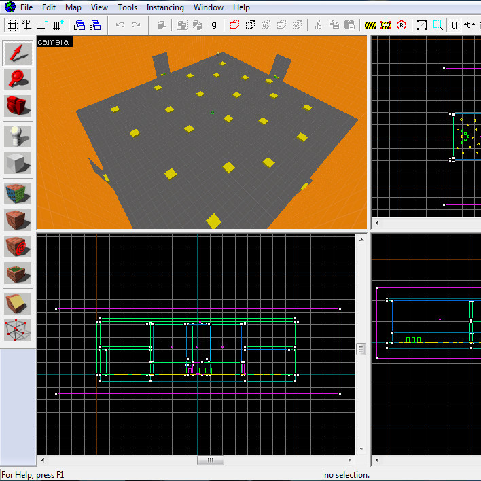The height and width of the screenshot is (481, 481).
Task: Click the Hammer globe application icon
Action: pos(10,7)
